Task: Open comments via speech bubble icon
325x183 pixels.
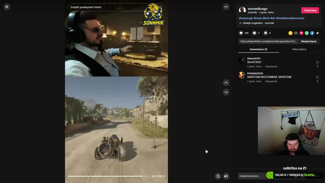Action: (254, 33)
